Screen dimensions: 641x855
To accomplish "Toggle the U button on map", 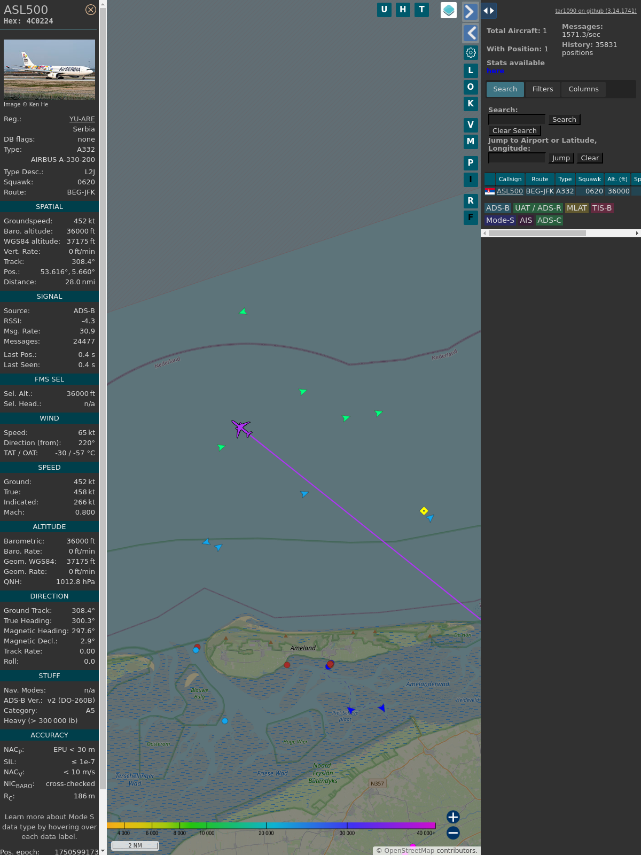I will (x=384, y=10).
